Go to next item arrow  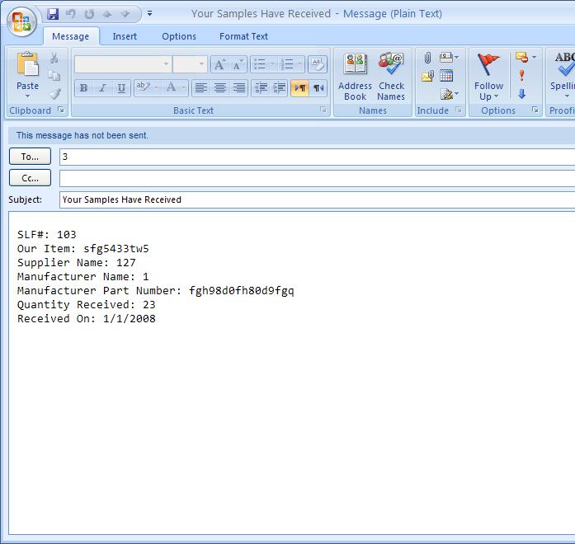(x=125, y=14)
